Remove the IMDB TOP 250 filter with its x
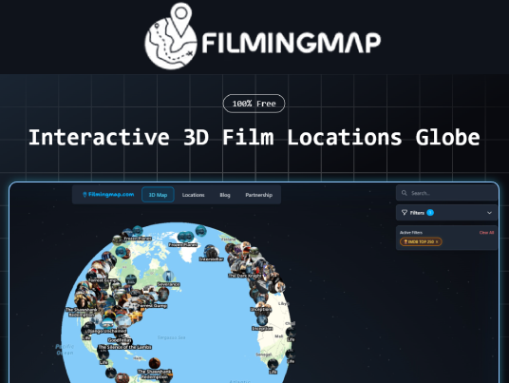This screenshot has height=383, width=509. pyautogui.click(x=437, y=241)
